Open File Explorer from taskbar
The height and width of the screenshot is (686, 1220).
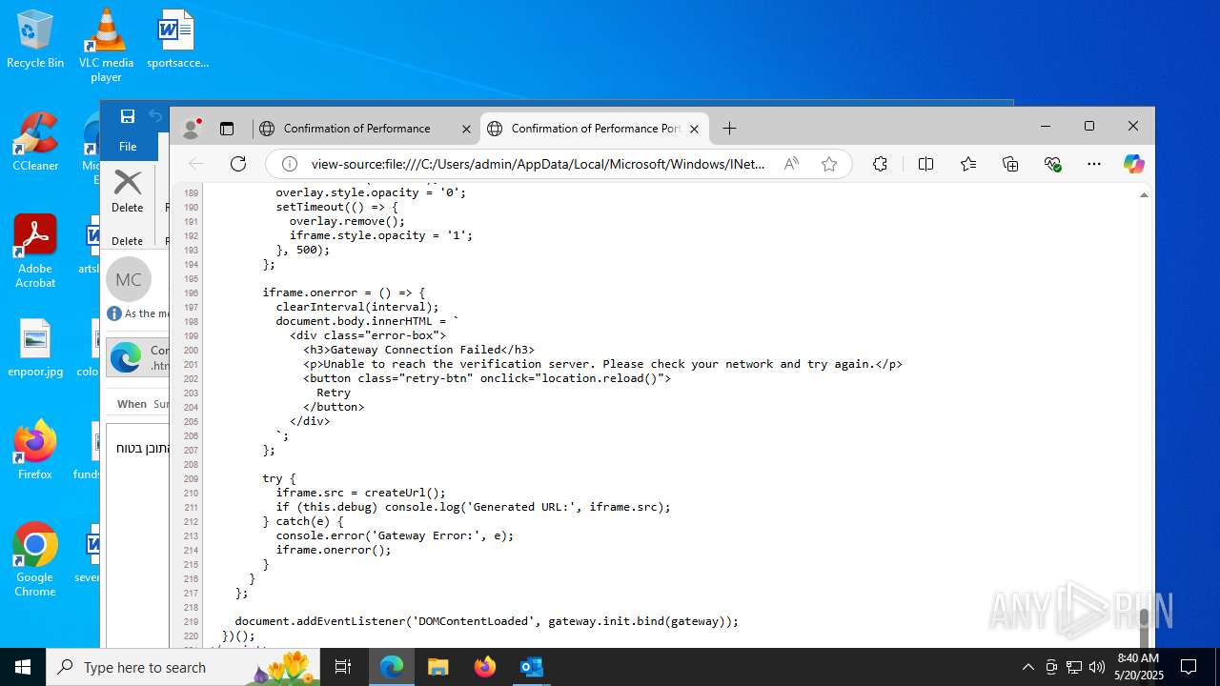(437, 667)
